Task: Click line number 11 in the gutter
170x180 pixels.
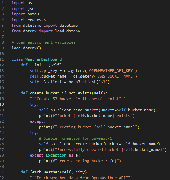Action: point(2,59)
